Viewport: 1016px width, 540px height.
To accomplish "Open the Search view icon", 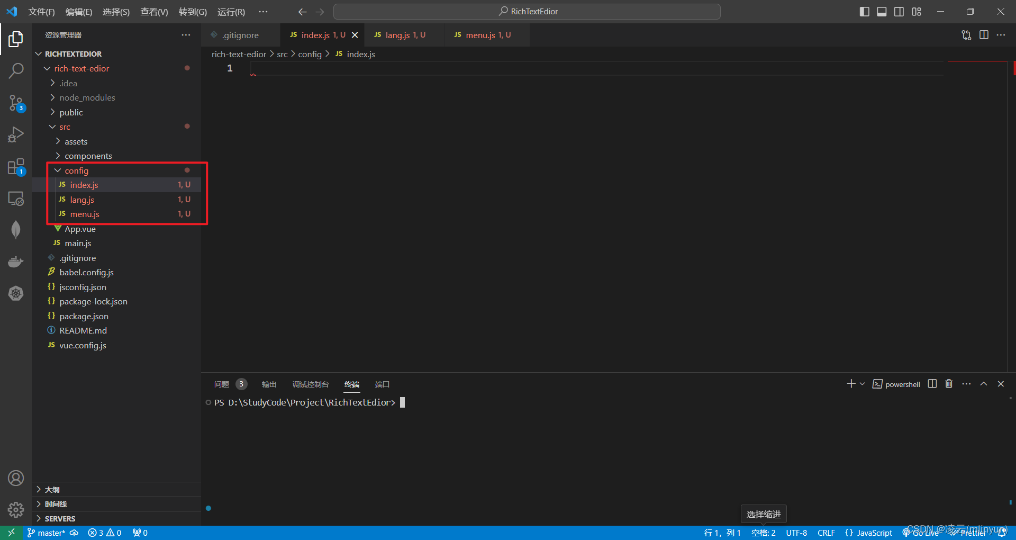I will click(16, 70).
